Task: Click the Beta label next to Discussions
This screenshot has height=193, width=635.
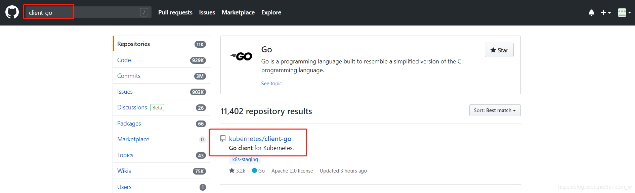Action: pyautogui.click(x=157, y=108)
